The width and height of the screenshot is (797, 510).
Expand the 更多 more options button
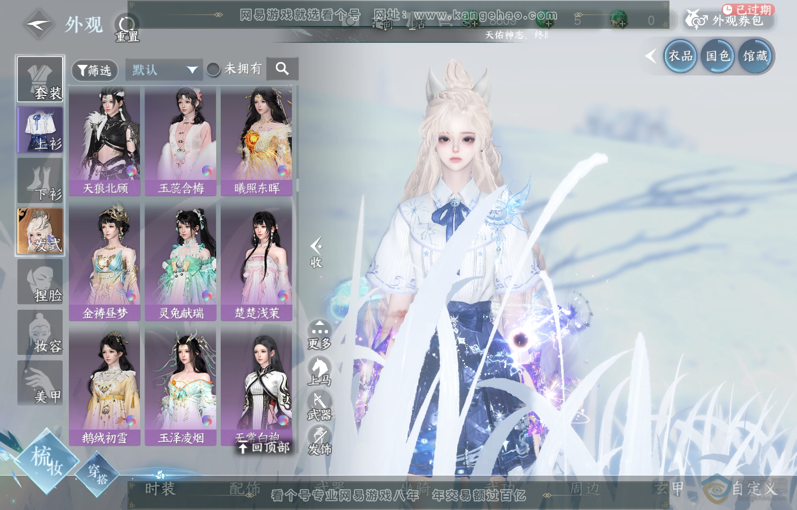point(319,334)
